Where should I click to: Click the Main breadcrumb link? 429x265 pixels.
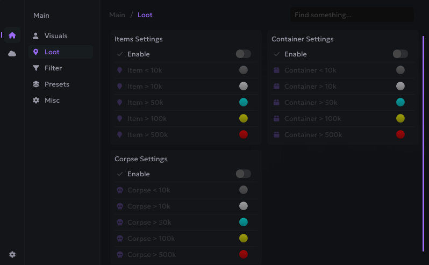point(117,15)
